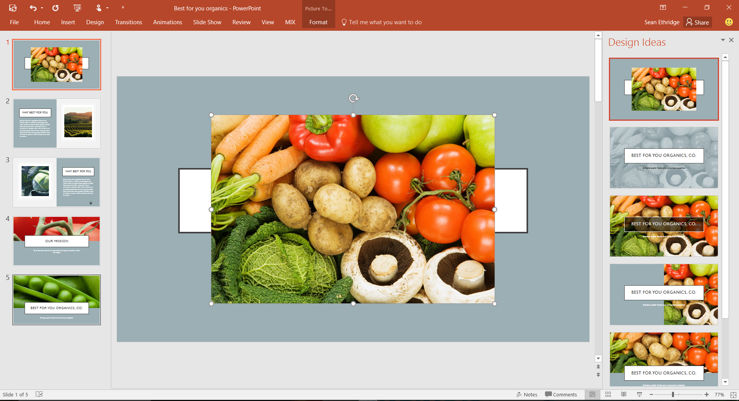Select slide 4 thumbnail Our Mission
Image resolution: width=739 pixels, height=401 pixels.
57,241
